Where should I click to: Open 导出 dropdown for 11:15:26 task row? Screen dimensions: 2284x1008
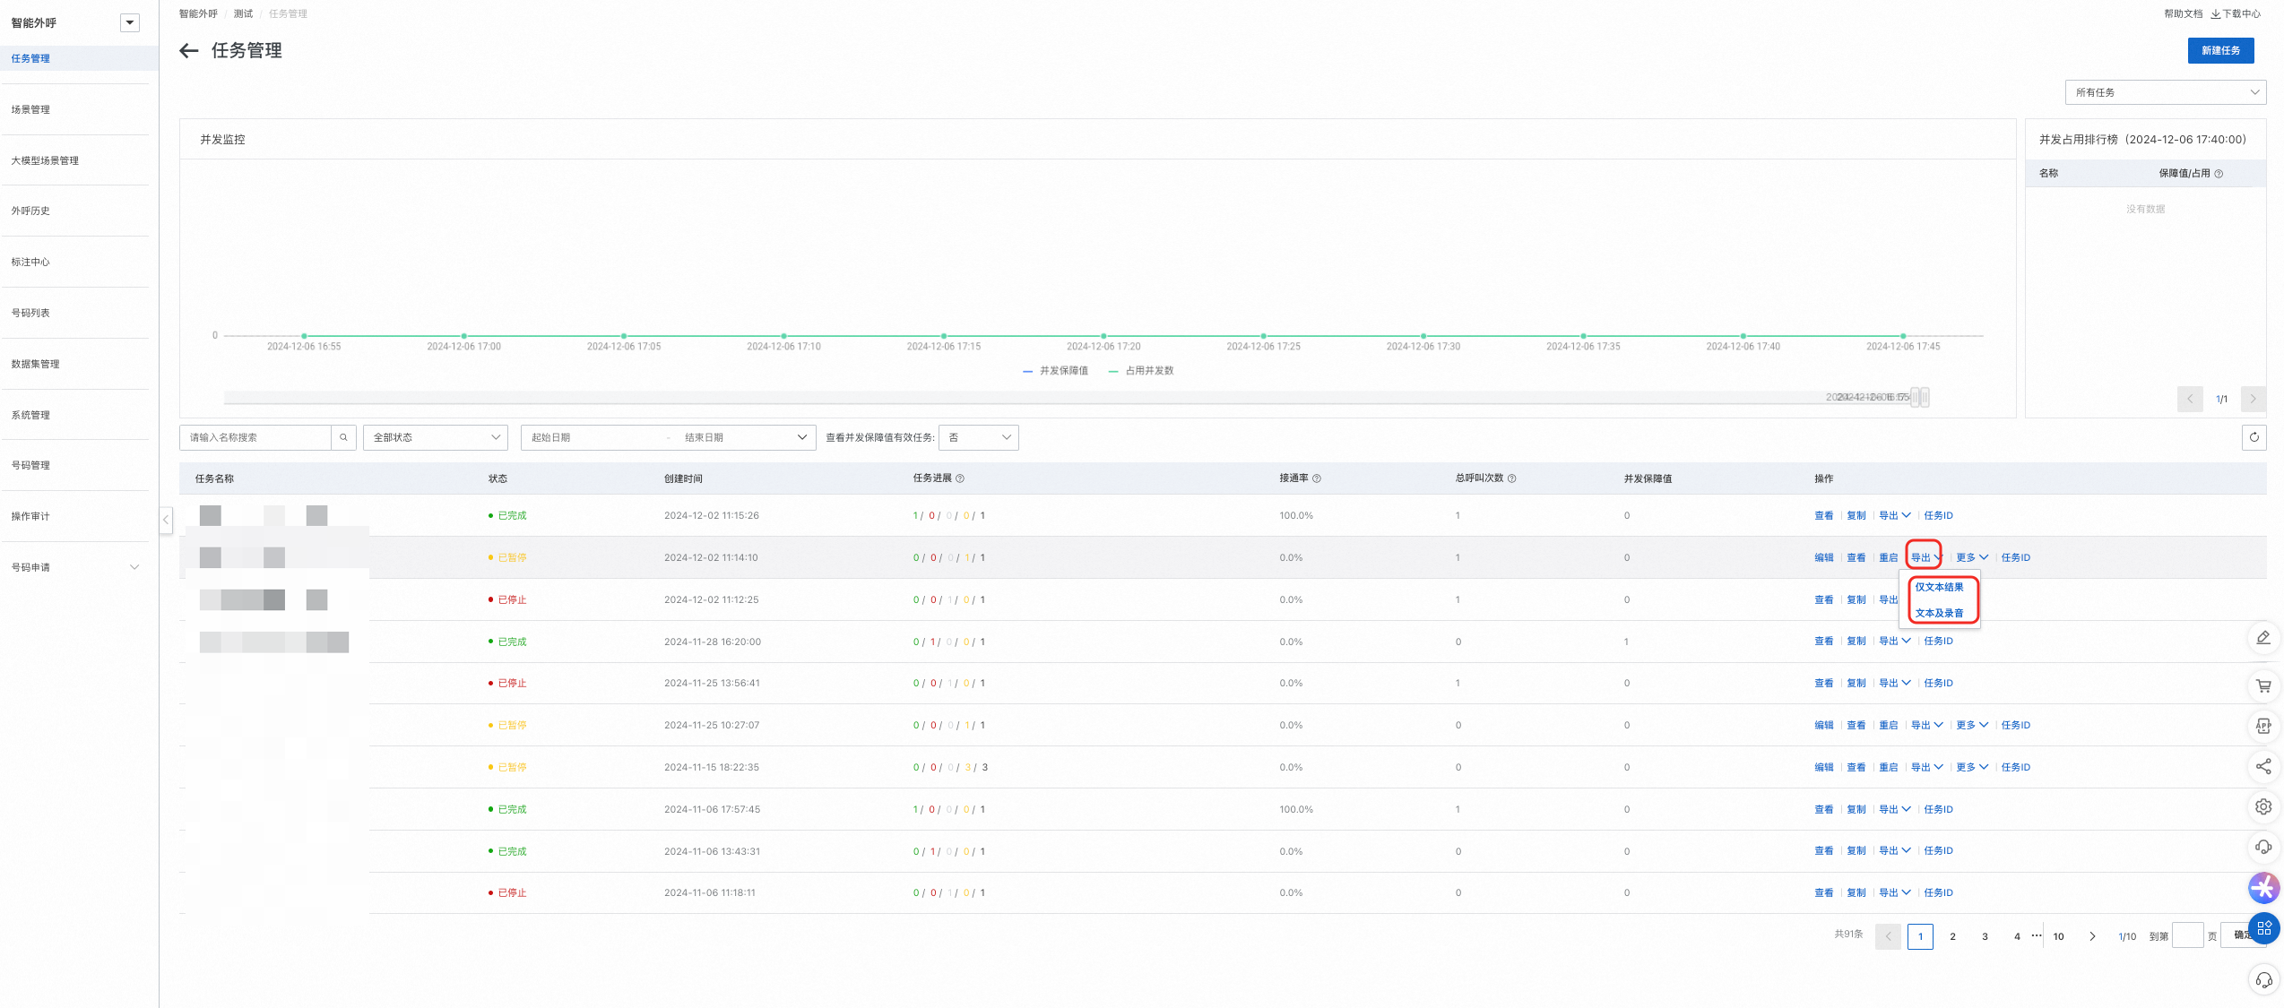pyautogui.click(x=1894, y=515)
